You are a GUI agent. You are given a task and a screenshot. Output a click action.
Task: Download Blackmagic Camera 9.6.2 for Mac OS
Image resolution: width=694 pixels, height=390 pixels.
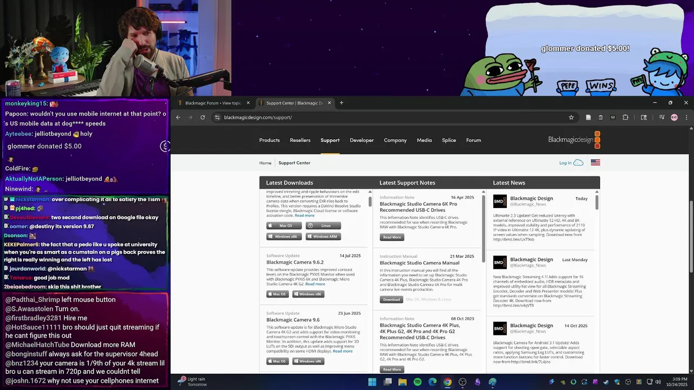[x=278, y=294]
